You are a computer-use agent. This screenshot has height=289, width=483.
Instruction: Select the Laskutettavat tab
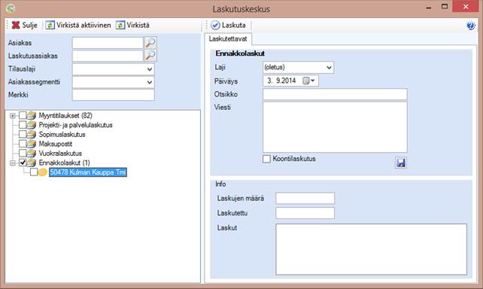pyautogui.click(x=228, y=39)
